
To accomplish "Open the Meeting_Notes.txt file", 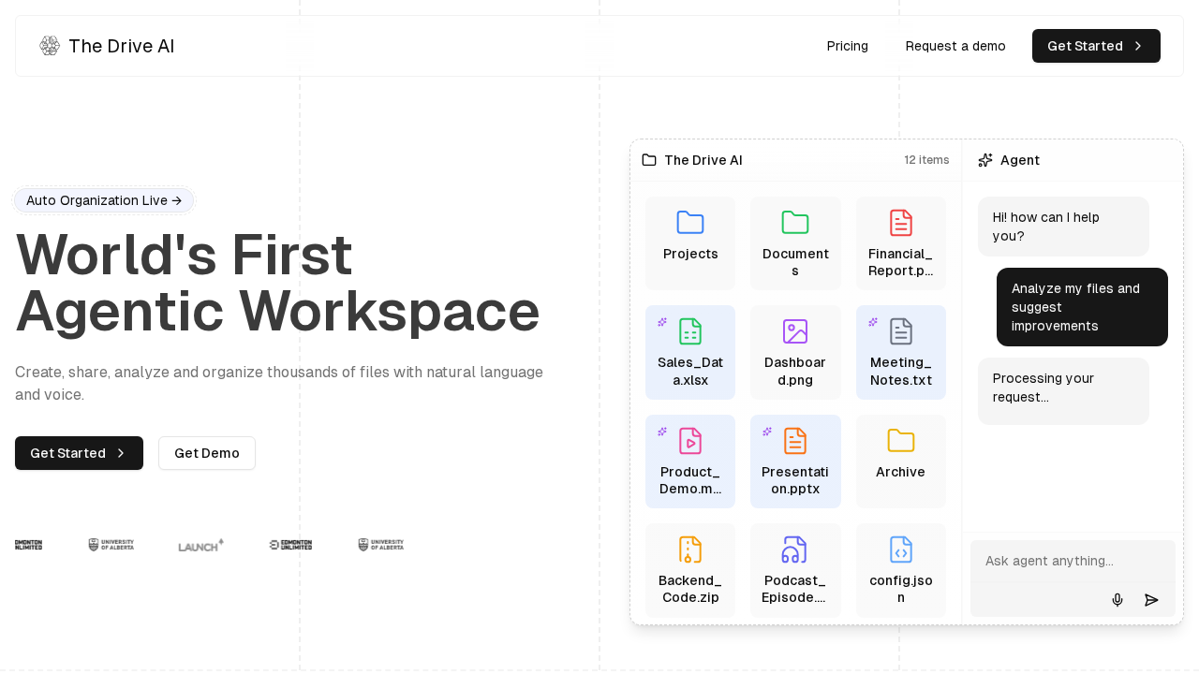I will [x=900, y=352].
